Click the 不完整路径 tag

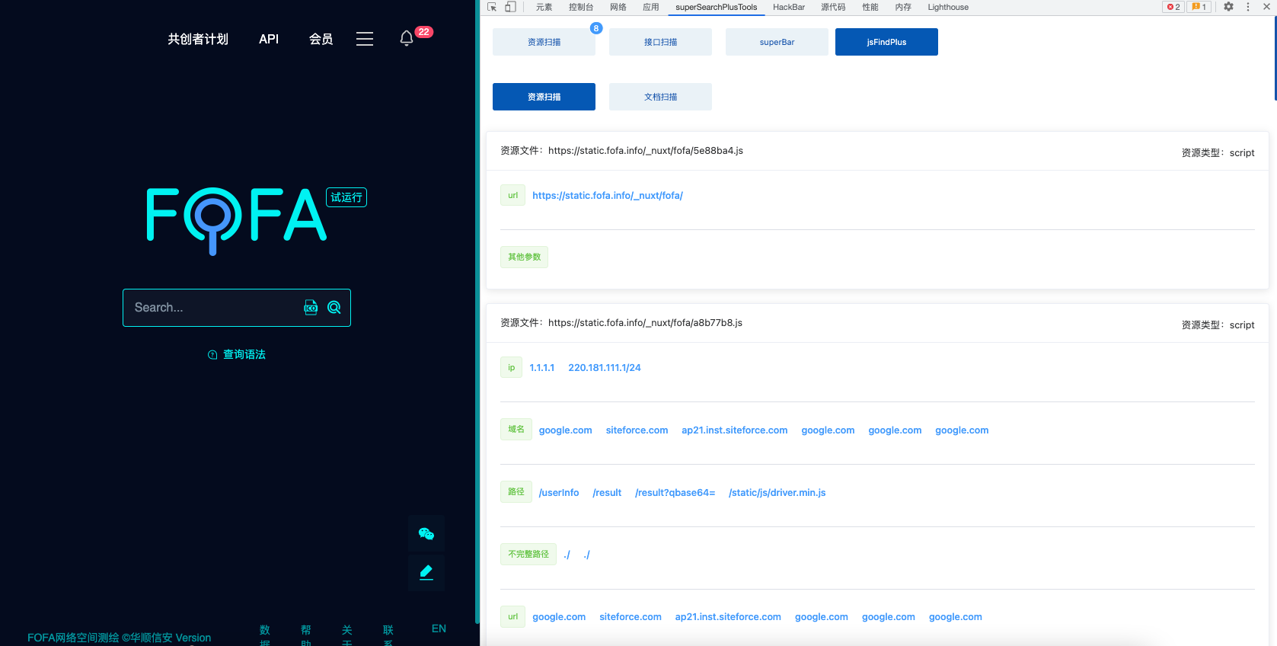point(528,554)
